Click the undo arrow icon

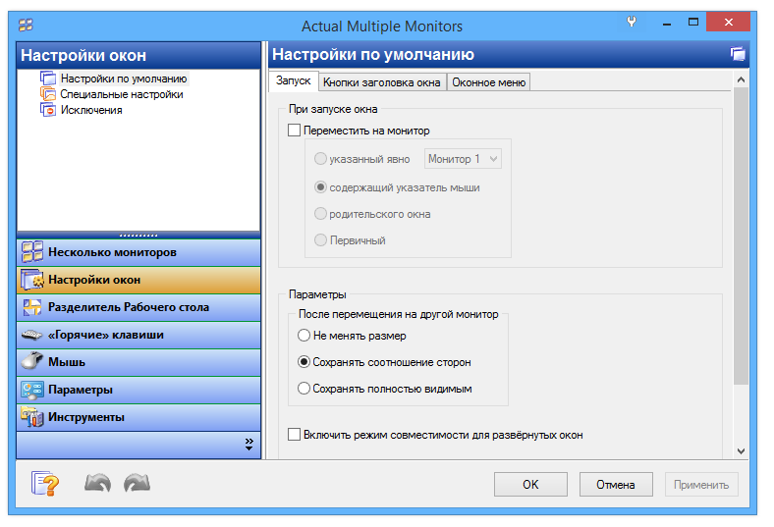click(x=97, y=483)
